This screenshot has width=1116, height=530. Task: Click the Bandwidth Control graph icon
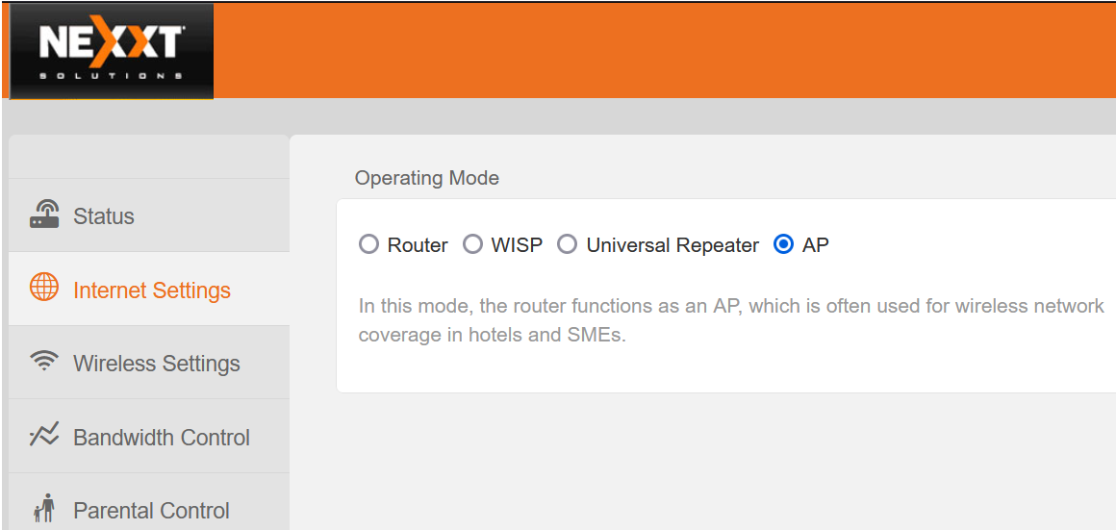click(44, 435)
